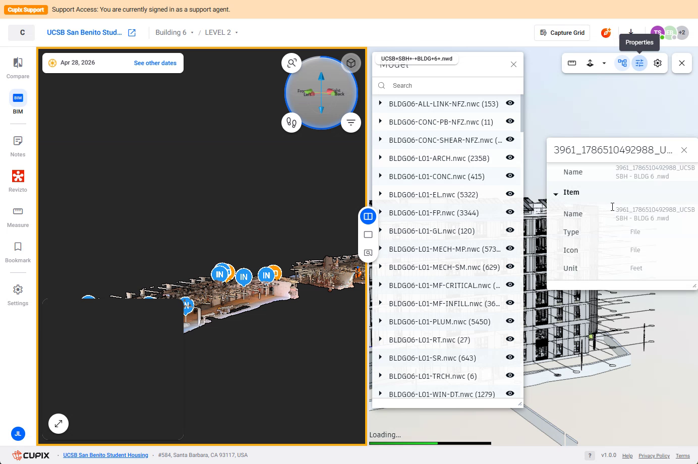Screen dimensions: 698x464
Task: Open the Bookmark panel
Action: tap(18, 252)
